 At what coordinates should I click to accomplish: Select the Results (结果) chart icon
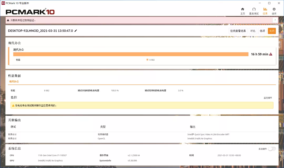265,9
